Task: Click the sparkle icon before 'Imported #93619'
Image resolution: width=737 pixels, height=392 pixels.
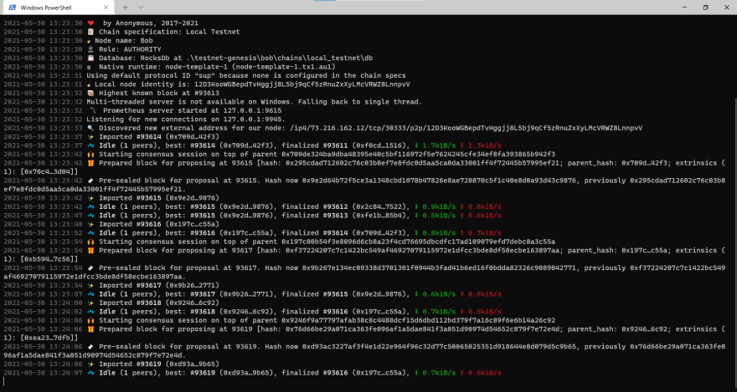Action: coord(90,364)
